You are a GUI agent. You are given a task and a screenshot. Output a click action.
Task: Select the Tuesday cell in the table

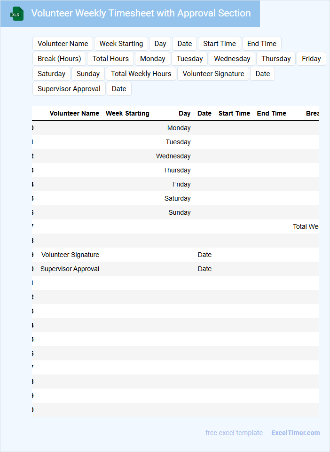(178, 142)
